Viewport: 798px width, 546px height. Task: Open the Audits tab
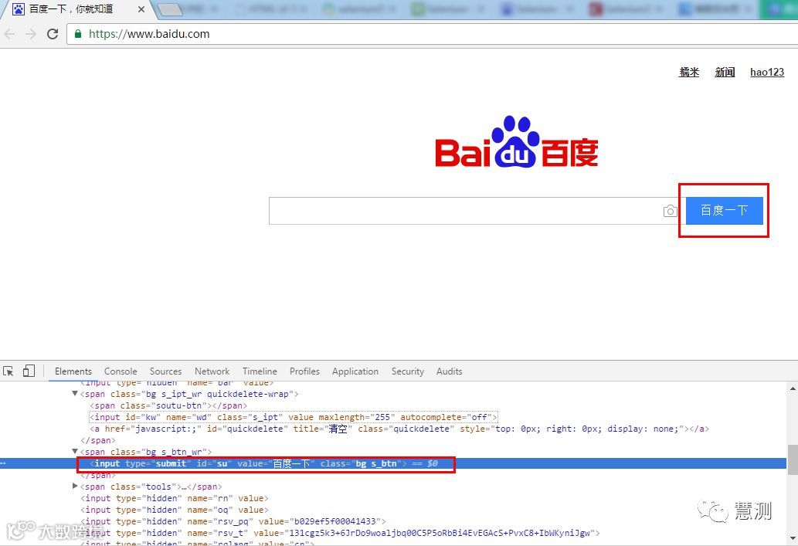pyautogui.click(x=449, y=371)
